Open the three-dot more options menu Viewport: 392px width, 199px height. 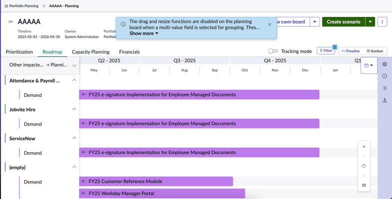pyautogui.click(x=382, y=22)
